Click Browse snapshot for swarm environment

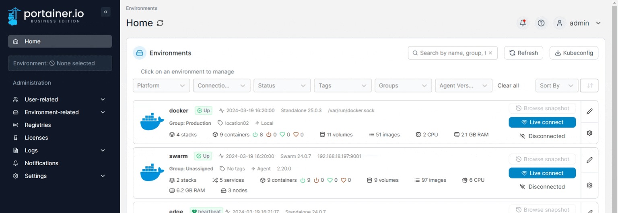[x=542, y=159]
